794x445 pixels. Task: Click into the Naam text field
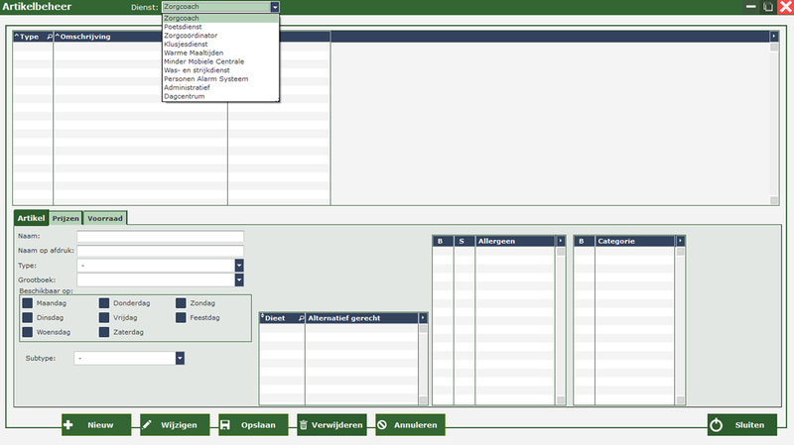160,237
